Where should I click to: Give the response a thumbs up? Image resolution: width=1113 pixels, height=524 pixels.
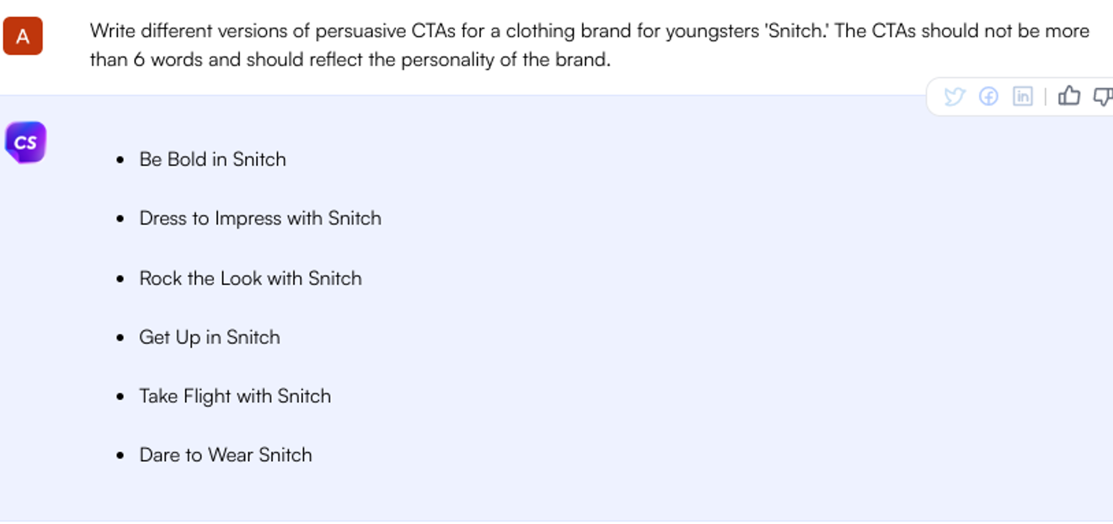pos(1069,96)
